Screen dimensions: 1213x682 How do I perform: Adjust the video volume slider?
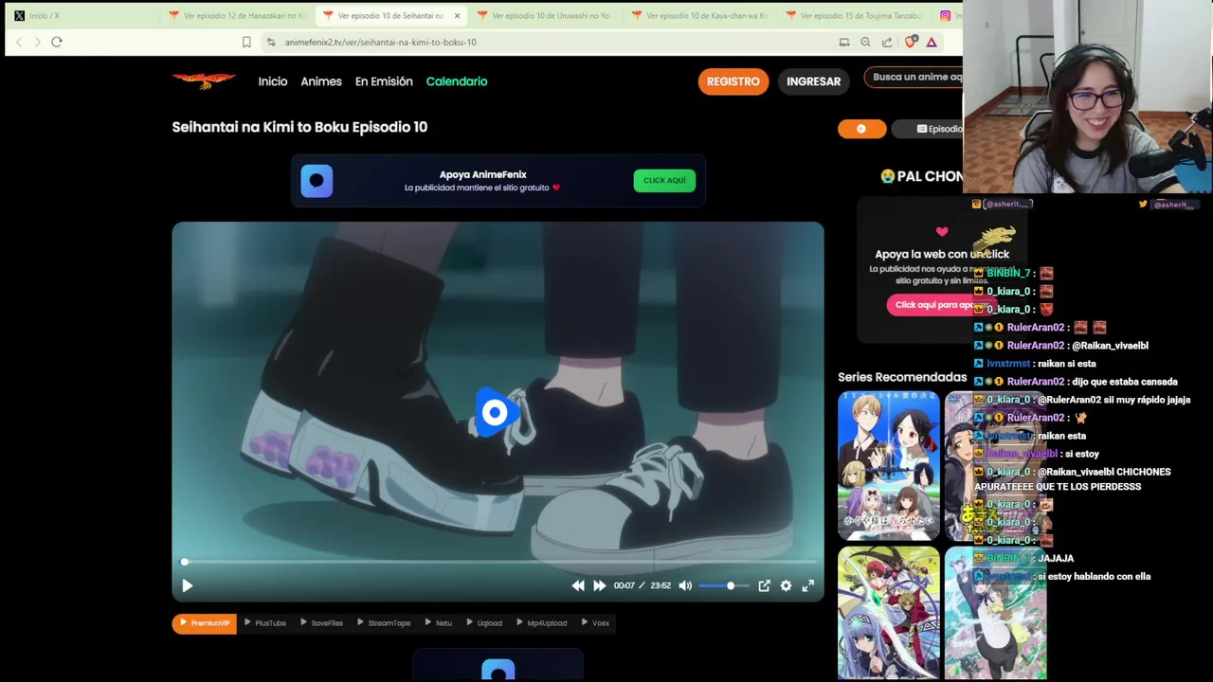point(724,586)
